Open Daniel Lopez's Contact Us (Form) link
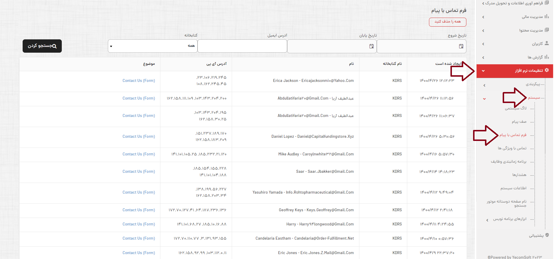The height and width of the screenshot is (259, 554). tap(139, 137)
